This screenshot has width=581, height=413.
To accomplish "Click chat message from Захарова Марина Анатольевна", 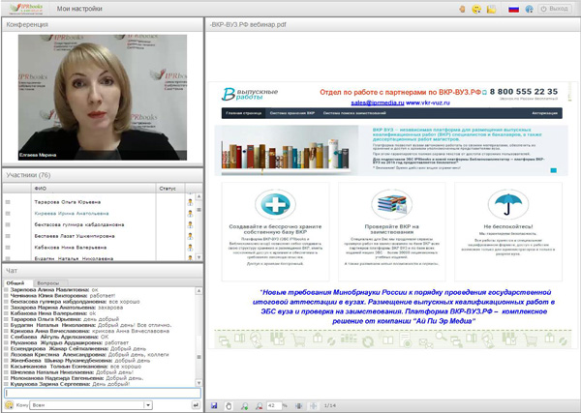I will [x=67, y=308].
